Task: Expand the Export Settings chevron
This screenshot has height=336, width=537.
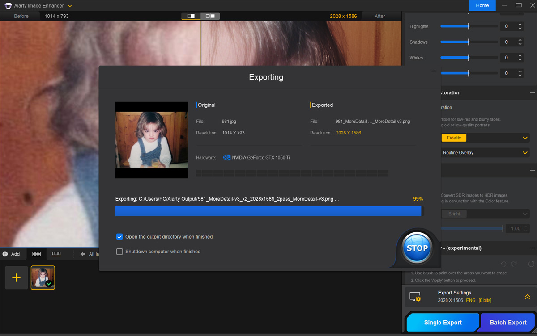Action: tap(527, 297)
